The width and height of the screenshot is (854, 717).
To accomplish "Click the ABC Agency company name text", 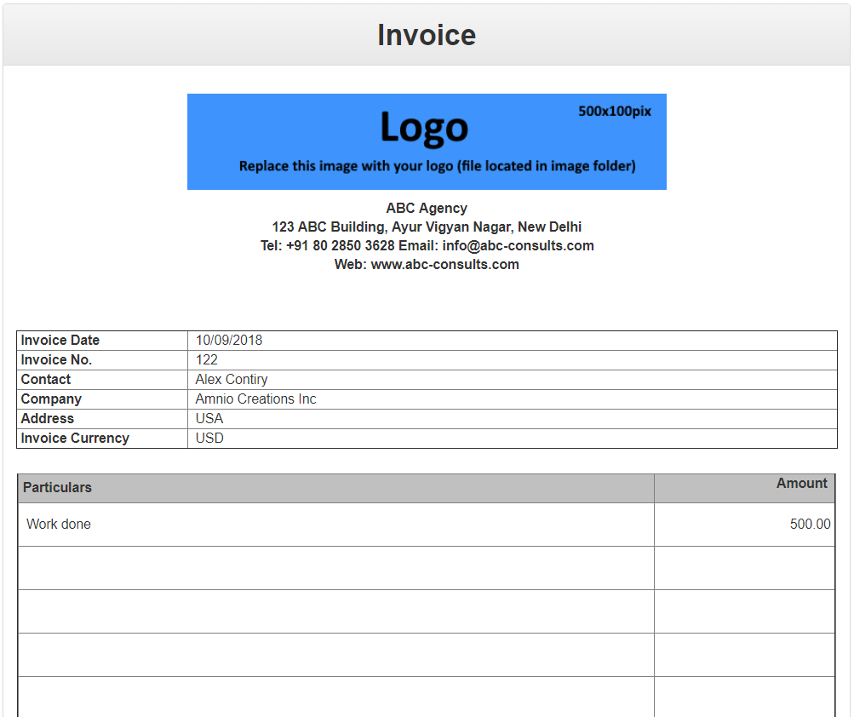I will 426,208.
